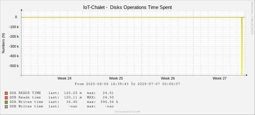
Task: Click the Generated by Cacti footer text
Action: click(127, 111)
